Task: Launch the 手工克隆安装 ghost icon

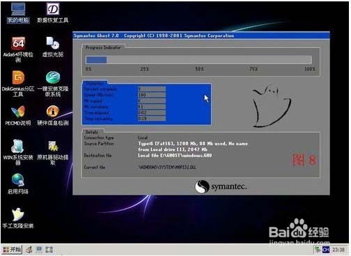Action: pos(18,218)
